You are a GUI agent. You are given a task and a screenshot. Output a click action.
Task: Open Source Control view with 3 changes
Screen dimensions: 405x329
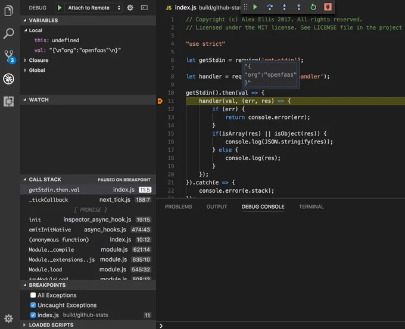10,57
